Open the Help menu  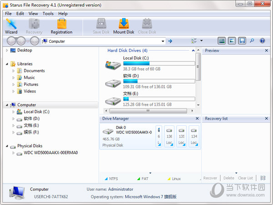tap(63, 14)
